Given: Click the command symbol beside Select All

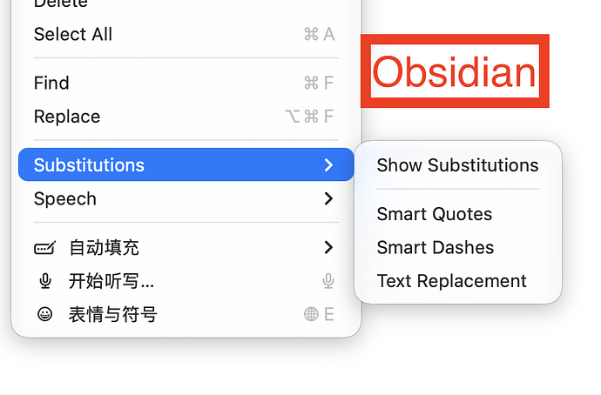Looking at the screenshot, I should (x=311, y=34).
